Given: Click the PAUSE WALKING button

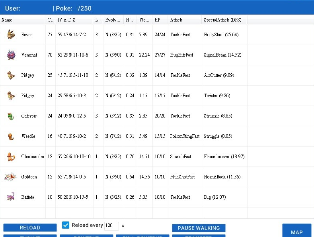Looking at the screenshot, I should pyautogui.click(x=199, y=228).
